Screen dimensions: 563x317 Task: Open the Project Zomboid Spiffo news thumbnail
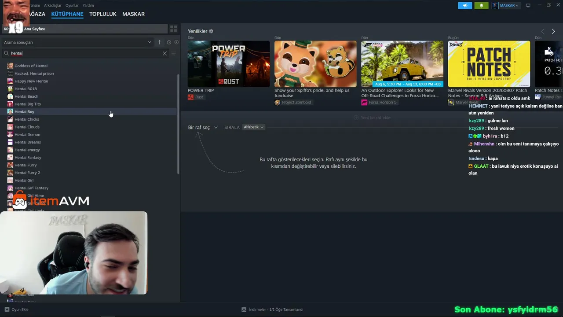(x=315, y=64)
